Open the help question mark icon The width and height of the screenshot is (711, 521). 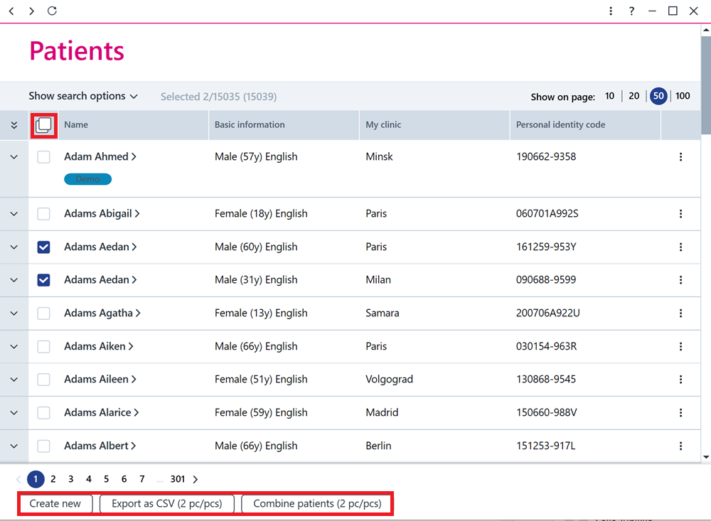631,11
